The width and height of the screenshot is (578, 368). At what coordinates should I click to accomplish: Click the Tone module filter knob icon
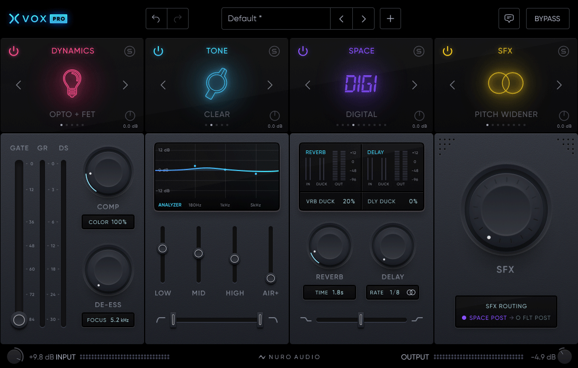(x=216, y=83)
